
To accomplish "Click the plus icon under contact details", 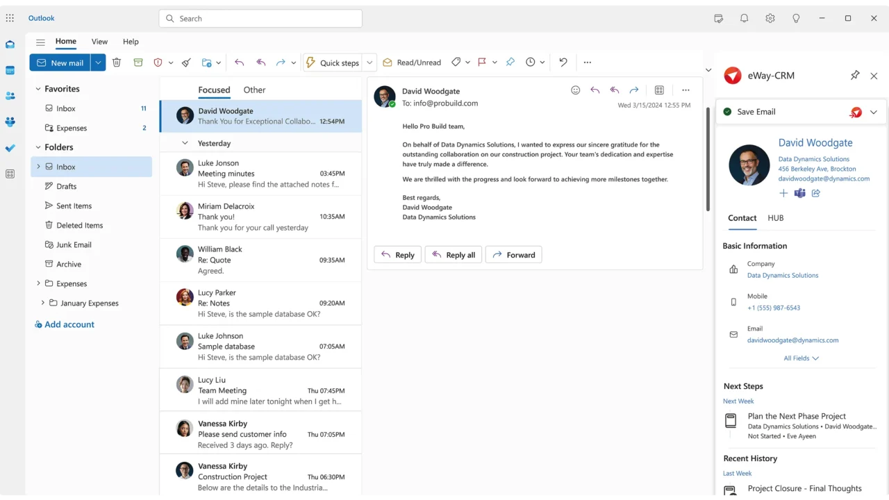I will [x=783, y=193].
